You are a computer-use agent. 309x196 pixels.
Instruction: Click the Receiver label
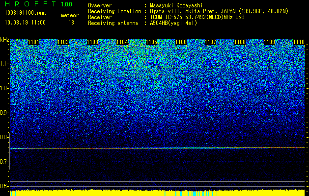tap(100, 17)
